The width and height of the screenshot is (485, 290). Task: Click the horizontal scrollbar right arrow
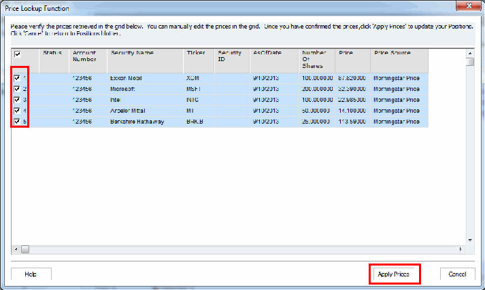[x=461, y=249]
